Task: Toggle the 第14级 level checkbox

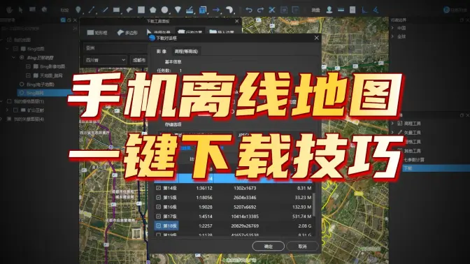Action: [x=158, y=188]
